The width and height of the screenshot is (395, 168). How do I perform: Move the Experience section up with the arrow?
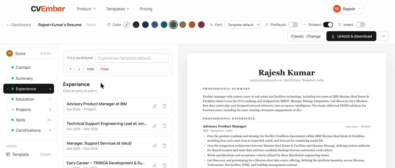pyautogui.click(x=70, y=69)
